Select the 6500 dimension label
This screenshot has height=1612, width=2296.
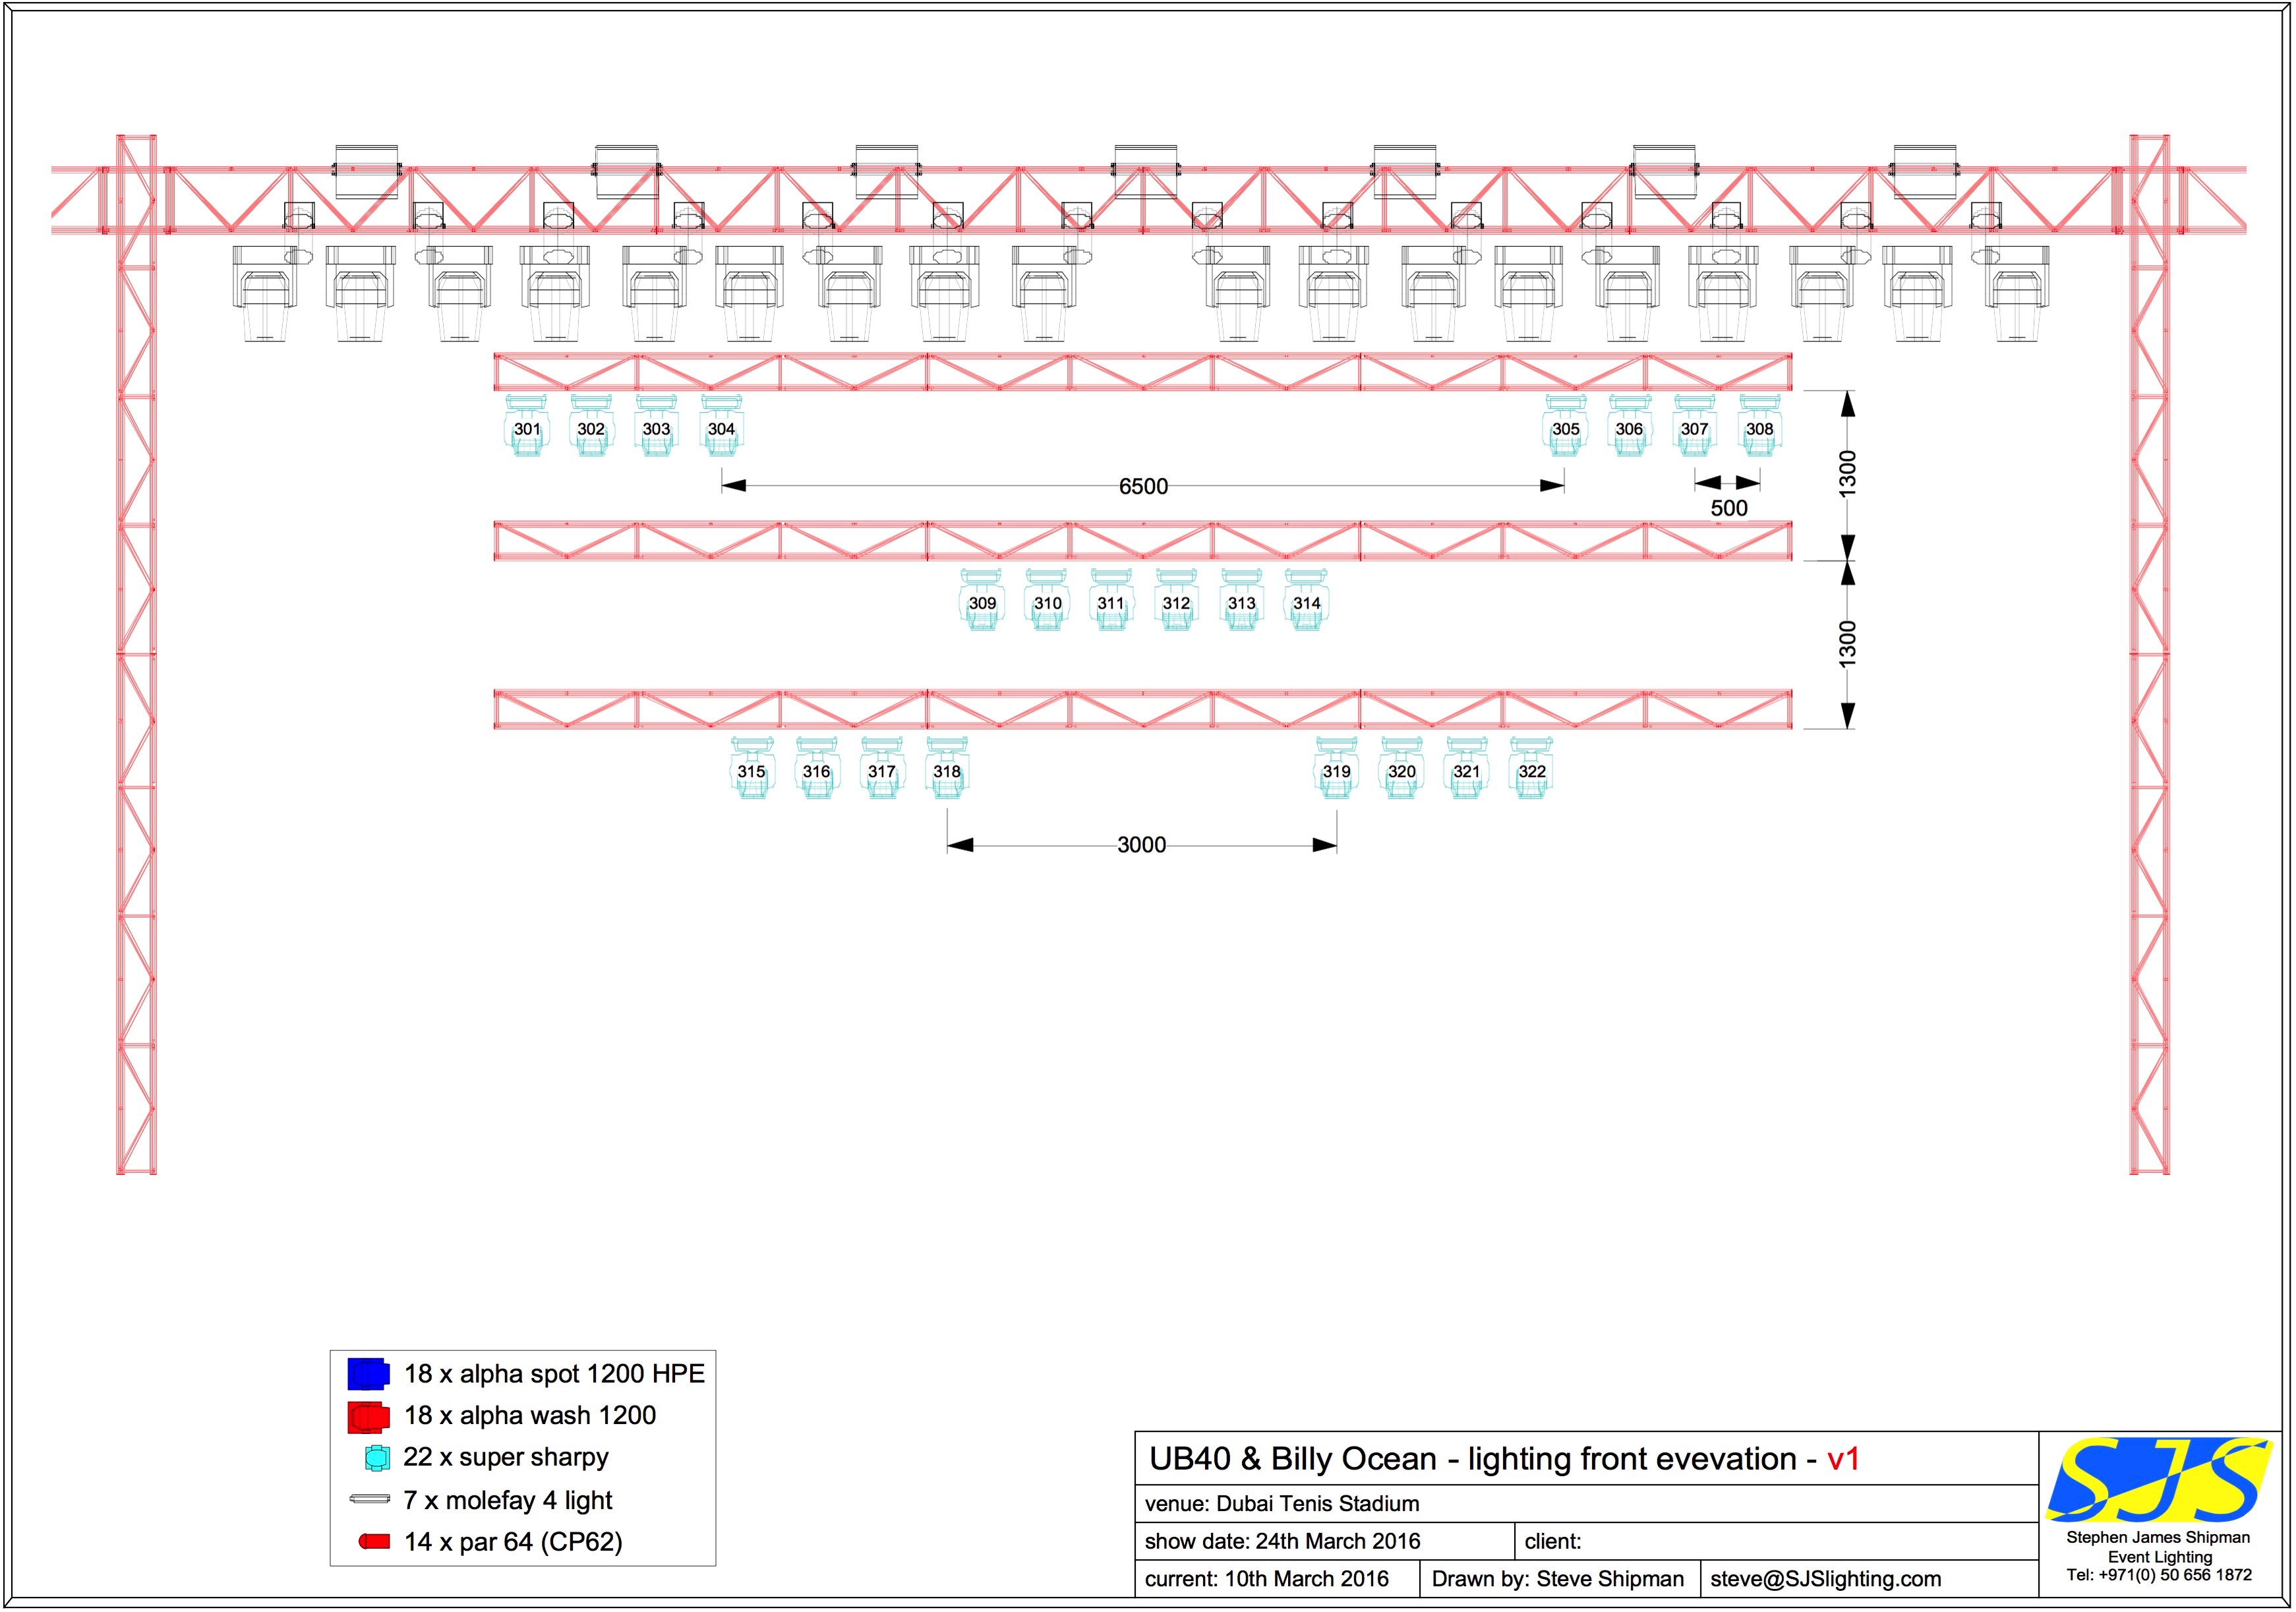click(x=1143, y=486)
